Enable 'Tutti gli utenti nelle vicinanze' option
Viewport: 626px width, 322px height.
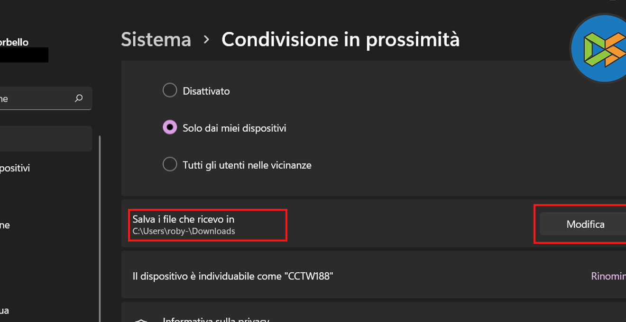(x=170, y=165)
